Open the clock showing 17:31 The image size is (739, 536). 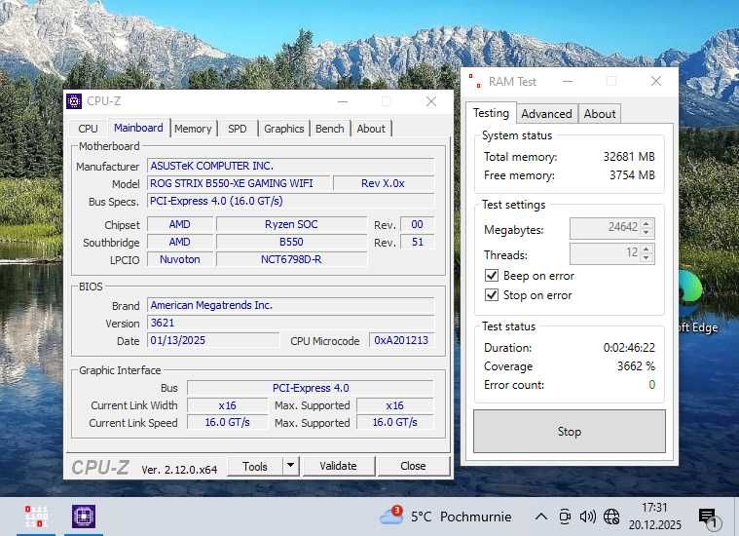coord(654,517)
